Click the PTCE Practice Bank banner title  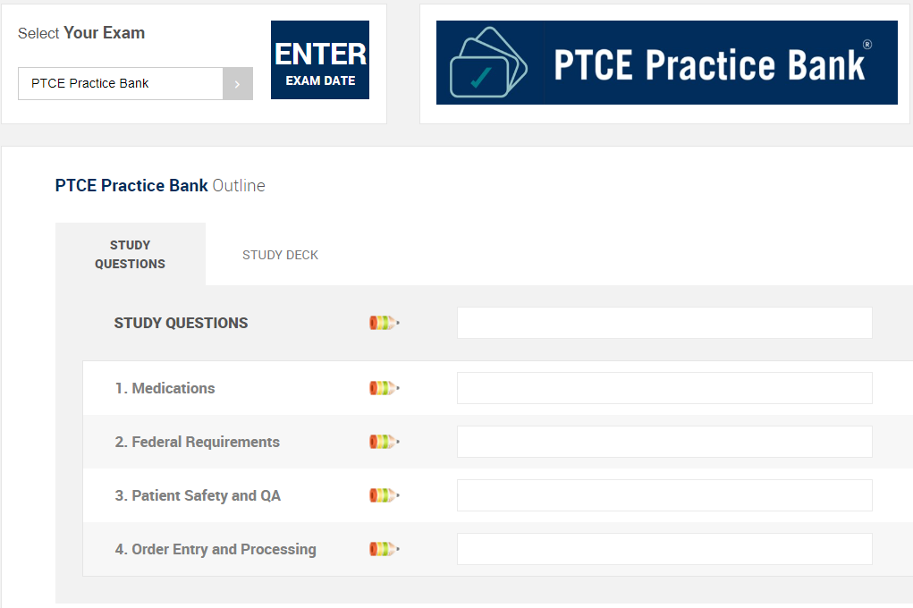(711, 64)
